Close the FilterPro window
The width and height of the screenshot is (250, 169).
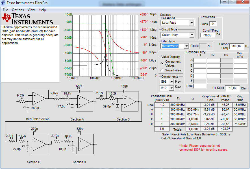click(243, 2)
